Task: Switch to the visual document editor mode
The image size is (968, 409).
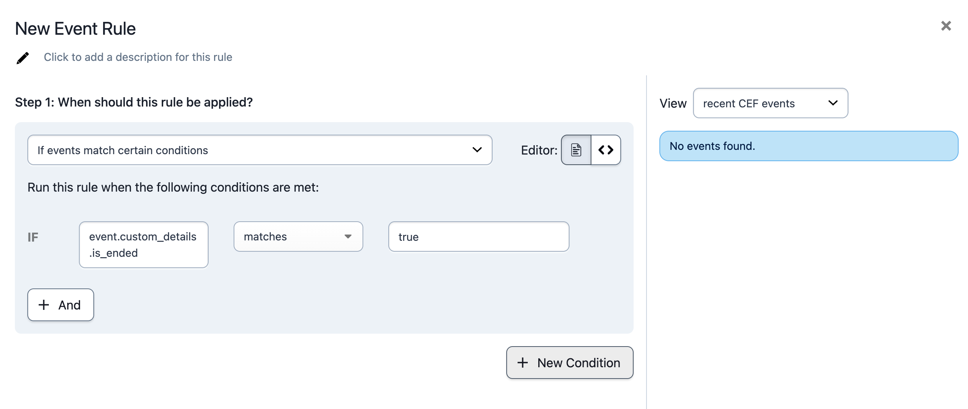Action: pos(576,150)
